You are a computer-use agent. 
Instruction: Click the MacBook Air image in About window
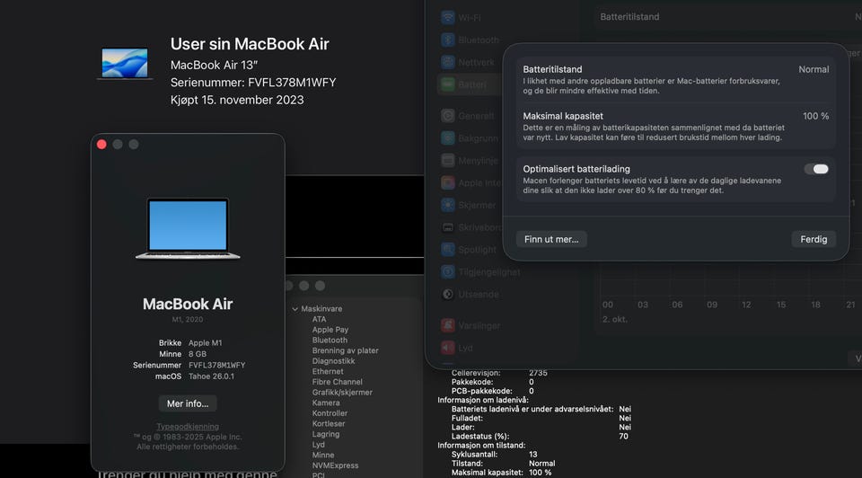(x=188, y=228)
